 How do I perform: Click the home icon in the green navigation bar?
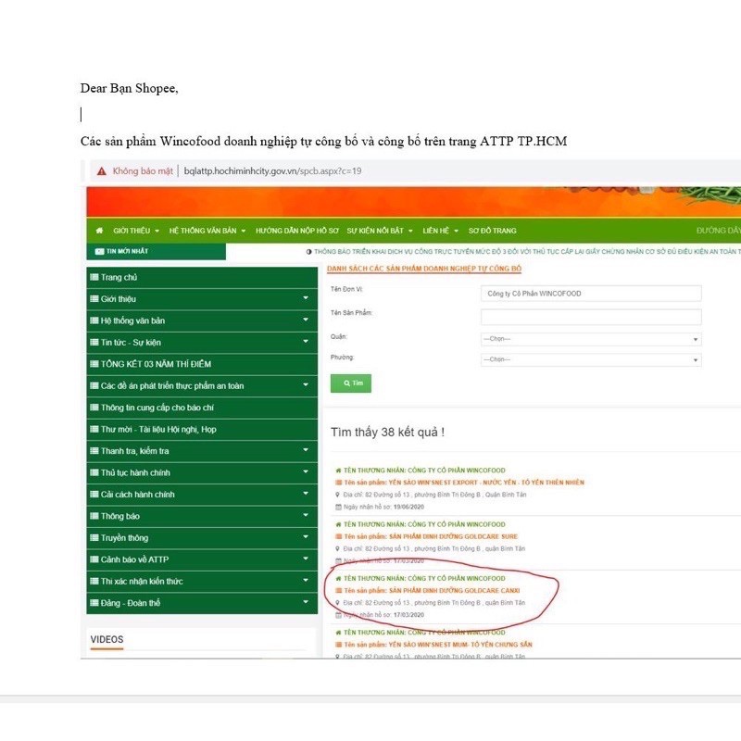(x=100, y=231)
